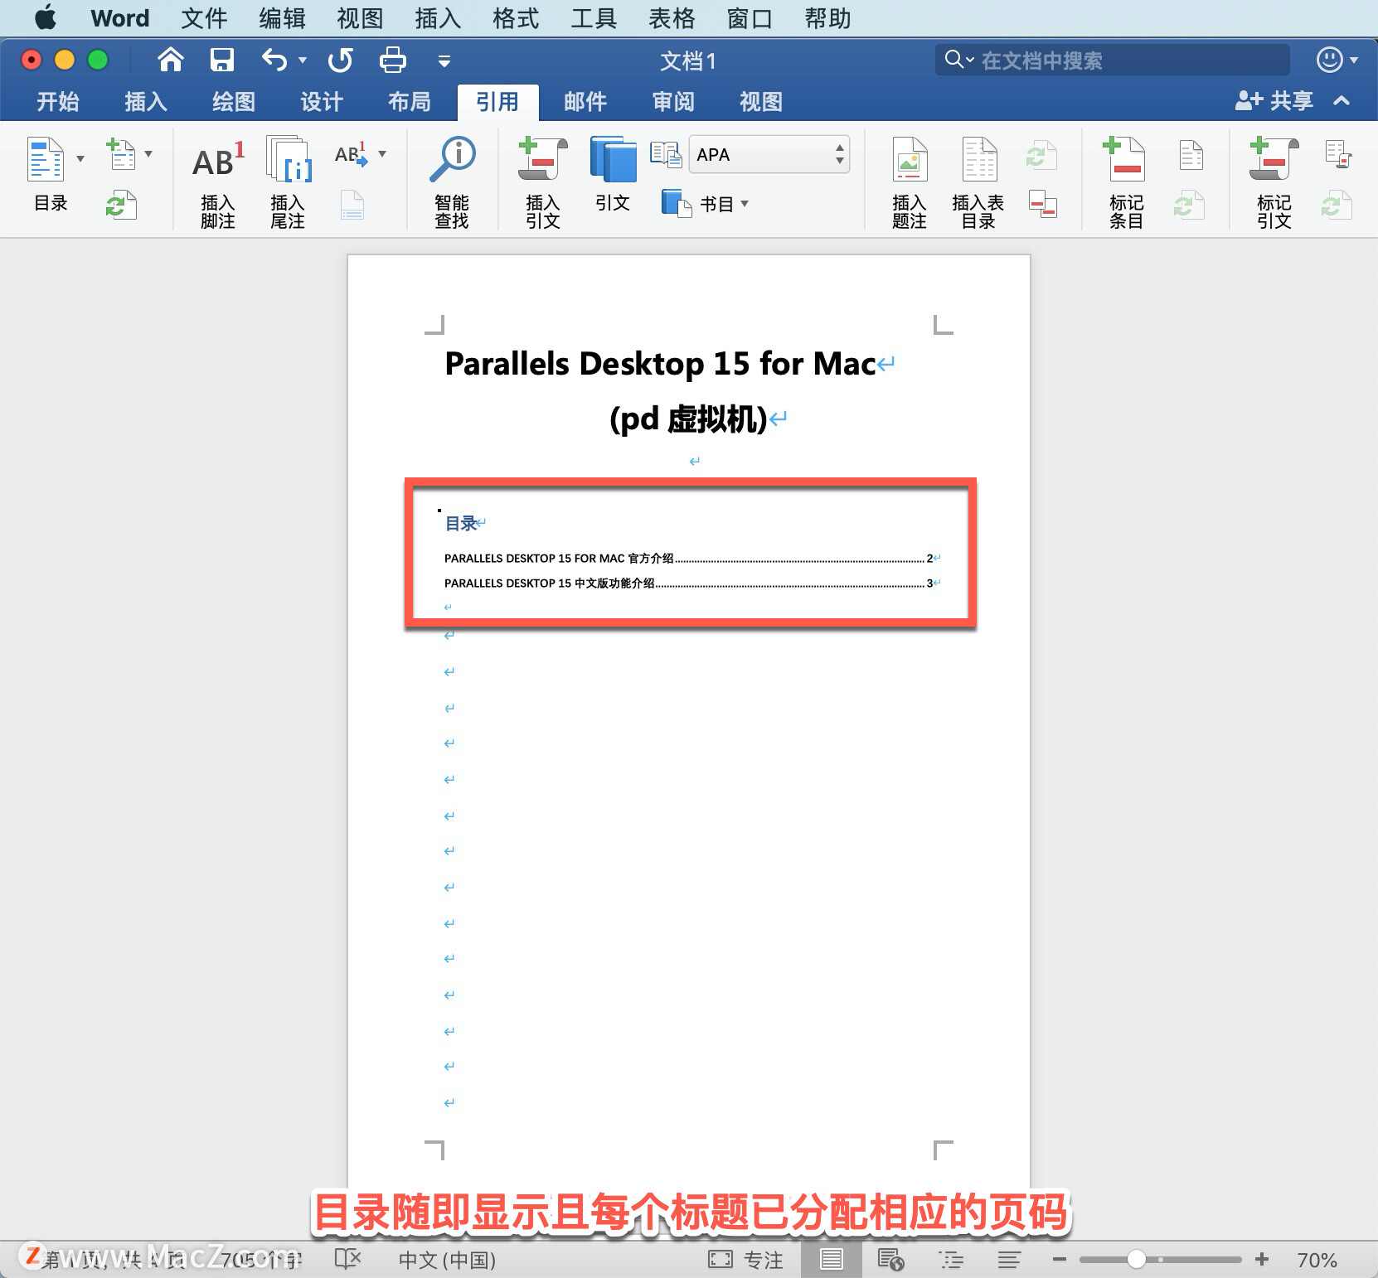
Task: Click 插入表目录 table of figures icon
Action: [x=978, y=184]
